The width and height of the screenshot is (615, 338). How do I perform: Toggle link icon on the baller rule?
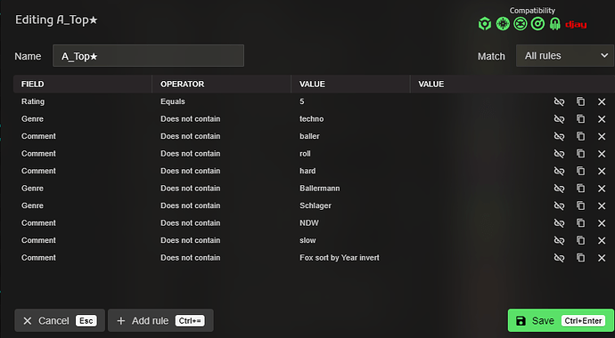(559, 136)
